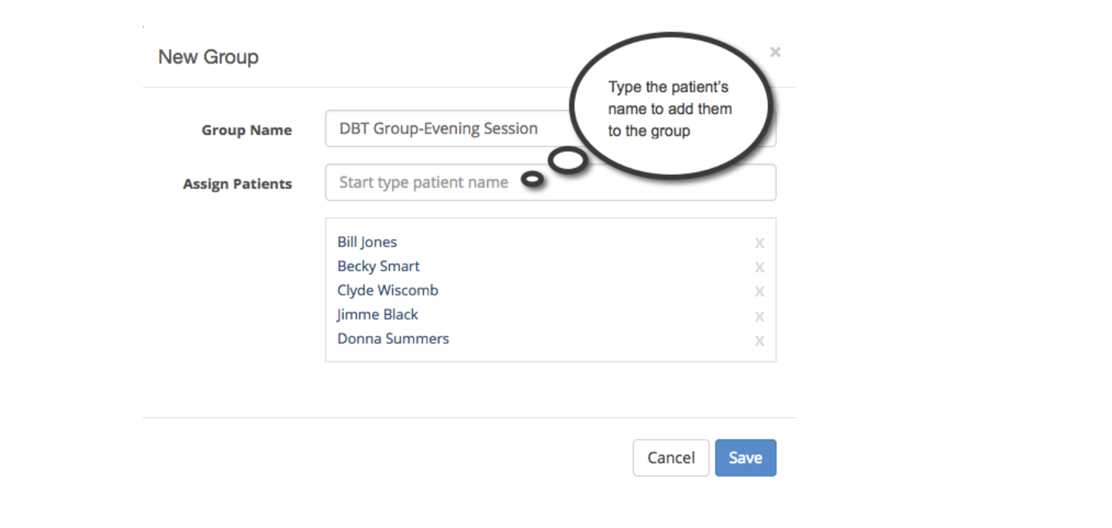Remove Donna Summers from the group
The image size is (1112, 528).
pyautogui.click(x=760, y=340)
